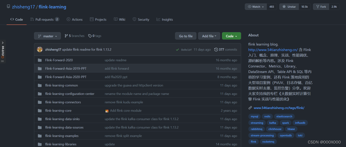Open the Insights tab
Screen dimensions: 346x147
click(x=165, y=19)
